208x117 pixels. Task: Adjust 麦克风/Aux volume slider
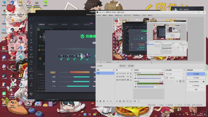[x=150, y=78]
